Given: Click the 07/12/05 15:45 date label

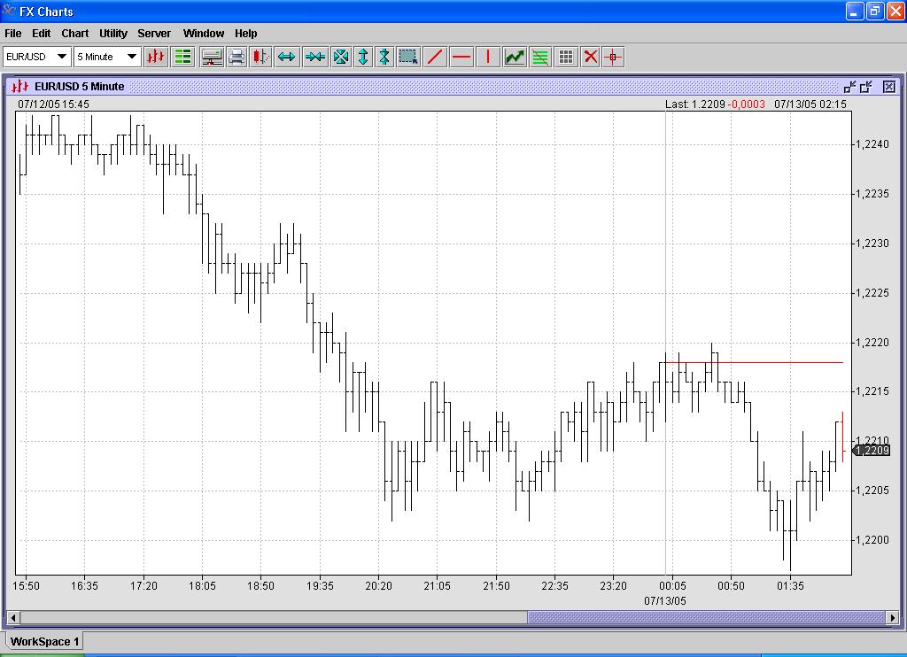Looking at the screenshot, I should pos(53,104).
